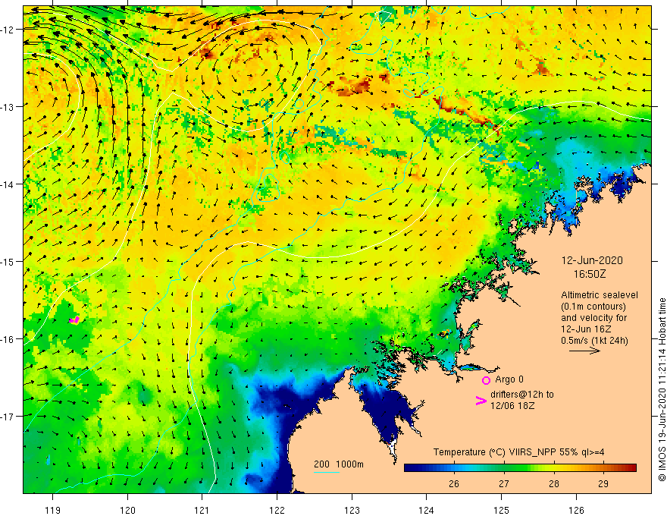Click the 29 label on temperature scale
667x516 pixels.
click(x=603, y=483)
